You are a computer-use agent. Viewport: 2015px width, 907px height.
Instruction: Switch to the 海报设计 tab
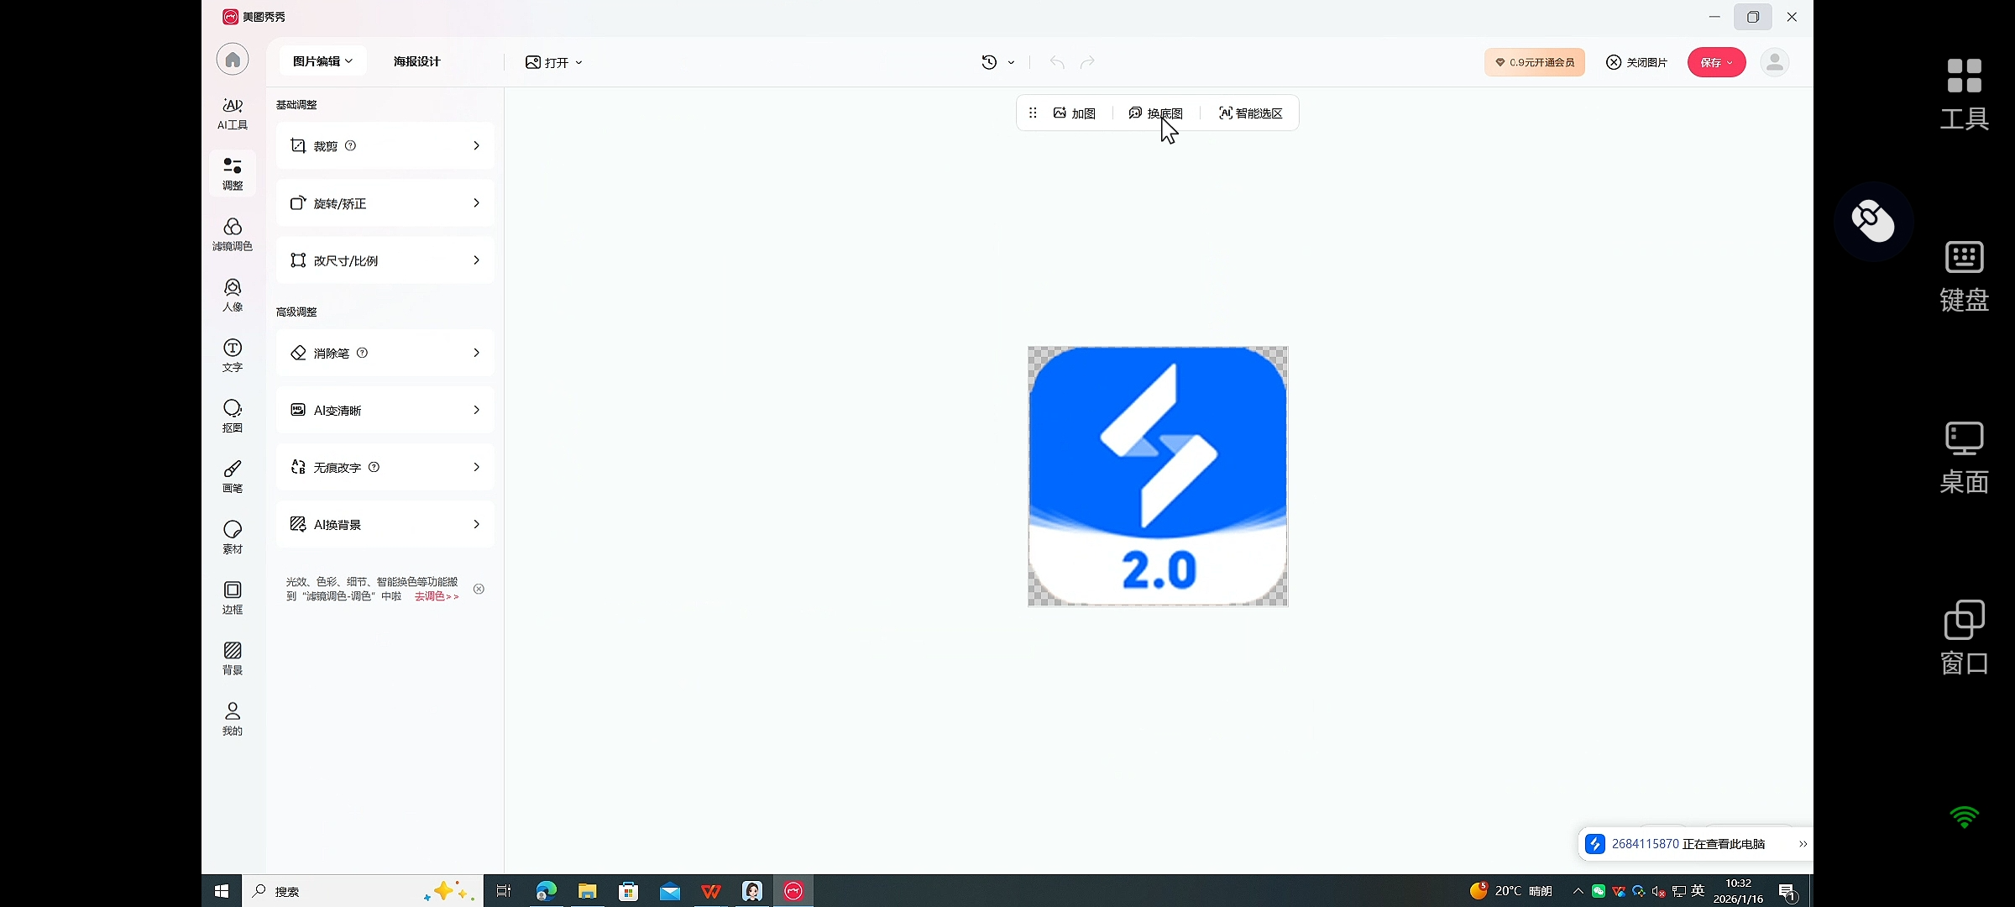click(x=416, y=61)
